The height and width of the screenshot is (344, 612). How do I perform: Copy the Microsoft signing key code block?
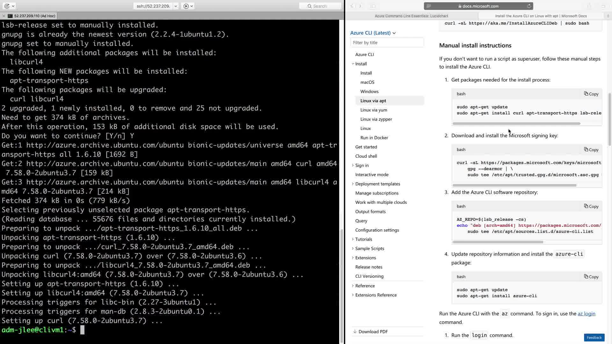pos(591,150)
